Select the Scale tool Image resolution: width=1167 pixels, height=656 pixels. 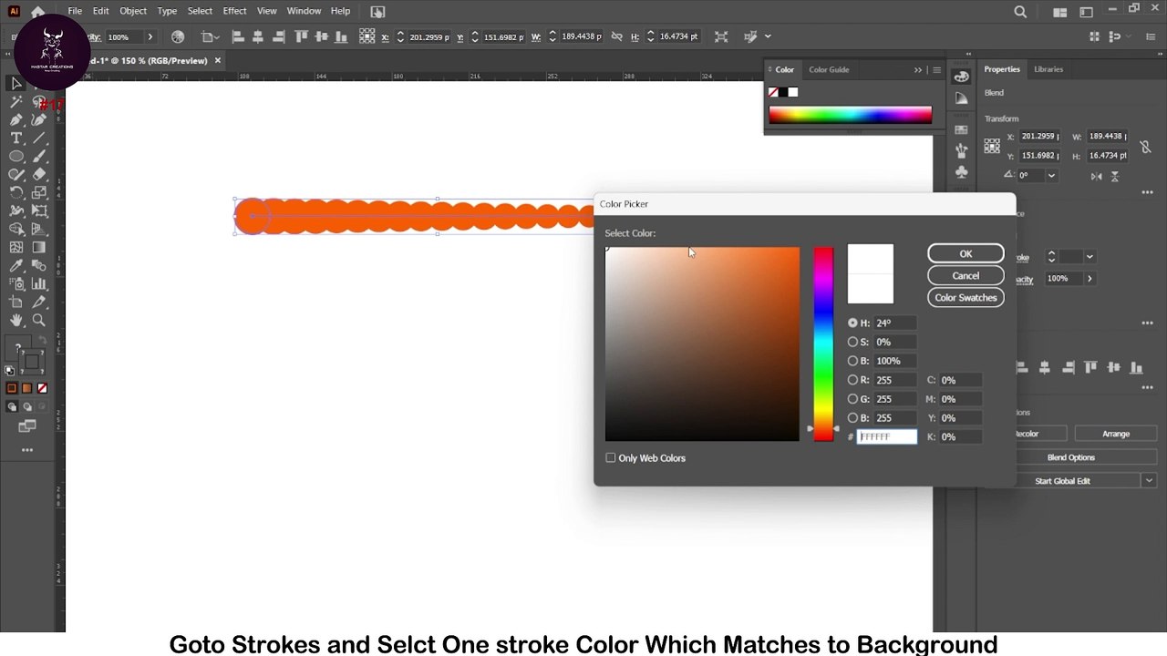39,192
